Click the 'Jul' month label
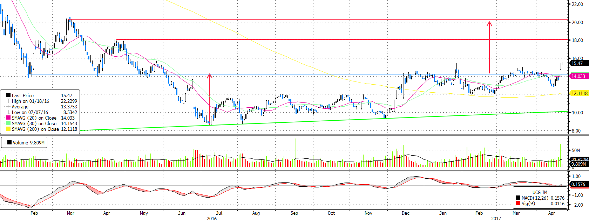Image resolution: width=589 pixels, height=221 pixels. [x=219, y=213]
